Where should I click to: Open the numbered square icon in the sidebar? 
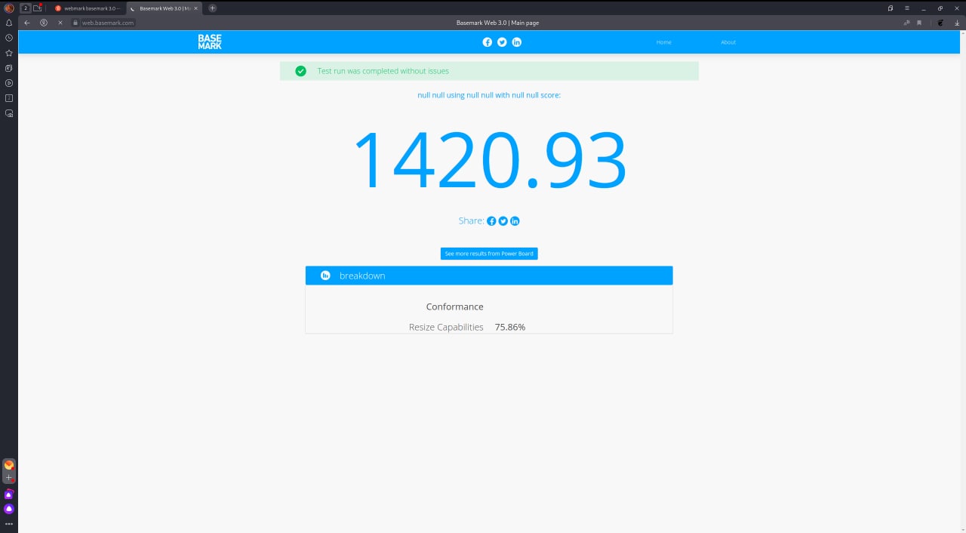9,98
